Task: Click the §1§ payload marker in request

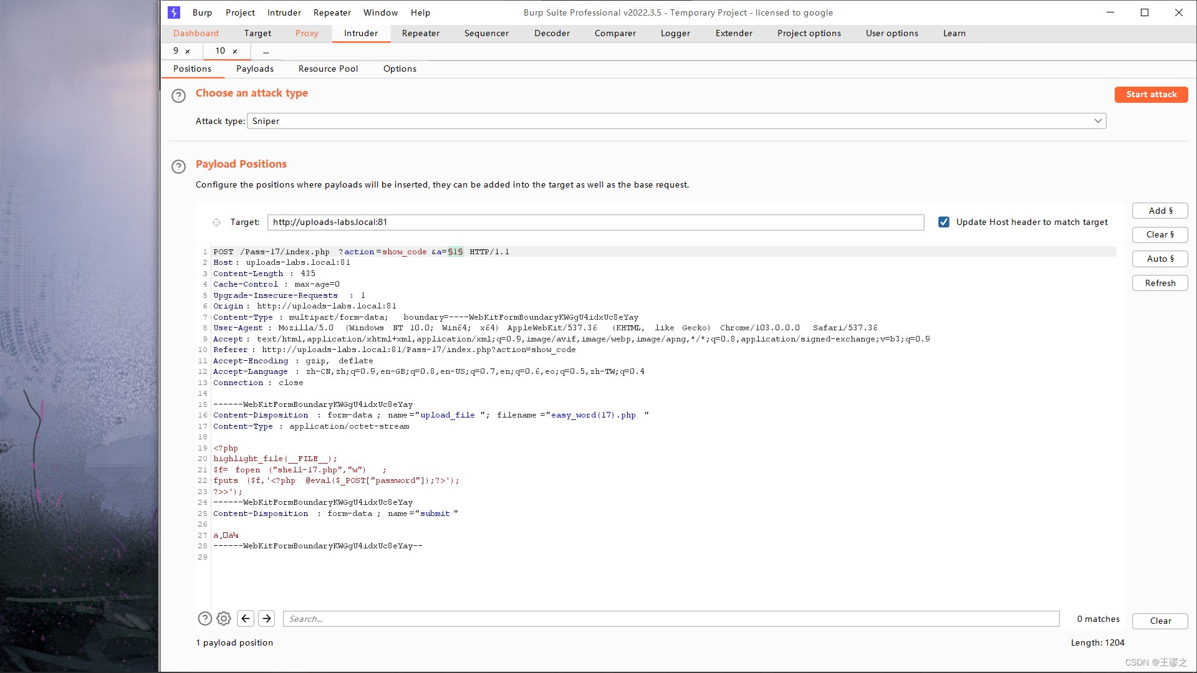Action: pos(455,252)
